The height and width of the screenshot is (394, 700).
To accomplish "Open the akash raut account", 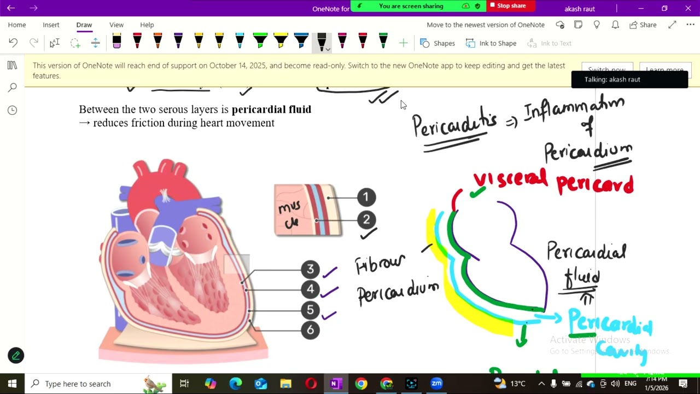I will click(x=580, y=9).
